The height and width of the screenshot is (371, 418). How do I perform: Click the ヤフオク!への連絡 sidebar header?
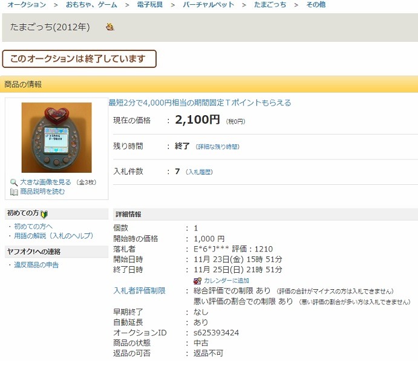(56, 252)
